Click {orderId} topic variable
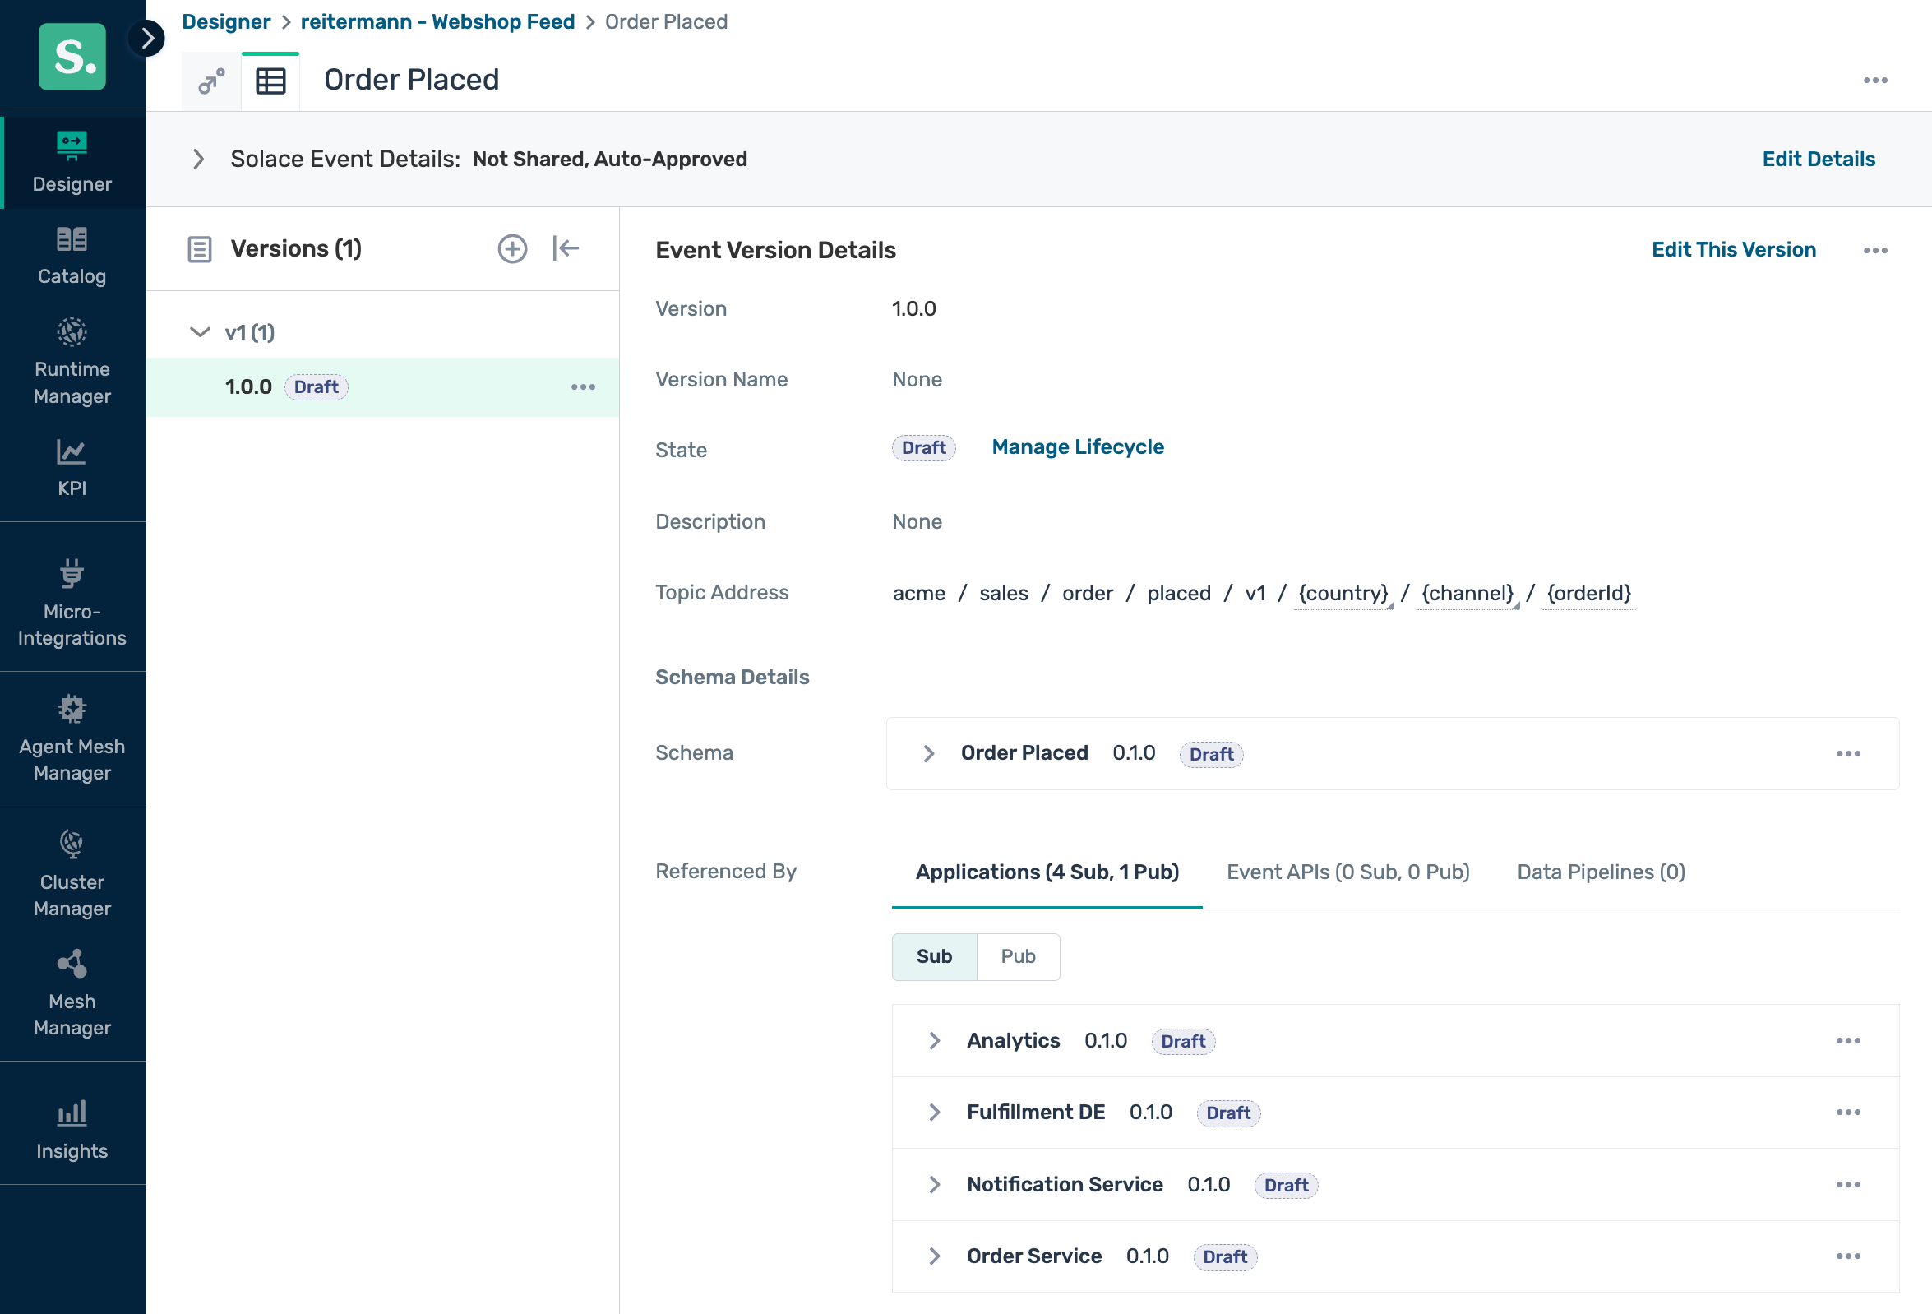This screenshot has height=1314, width=1932. [x=1588, y=593]
